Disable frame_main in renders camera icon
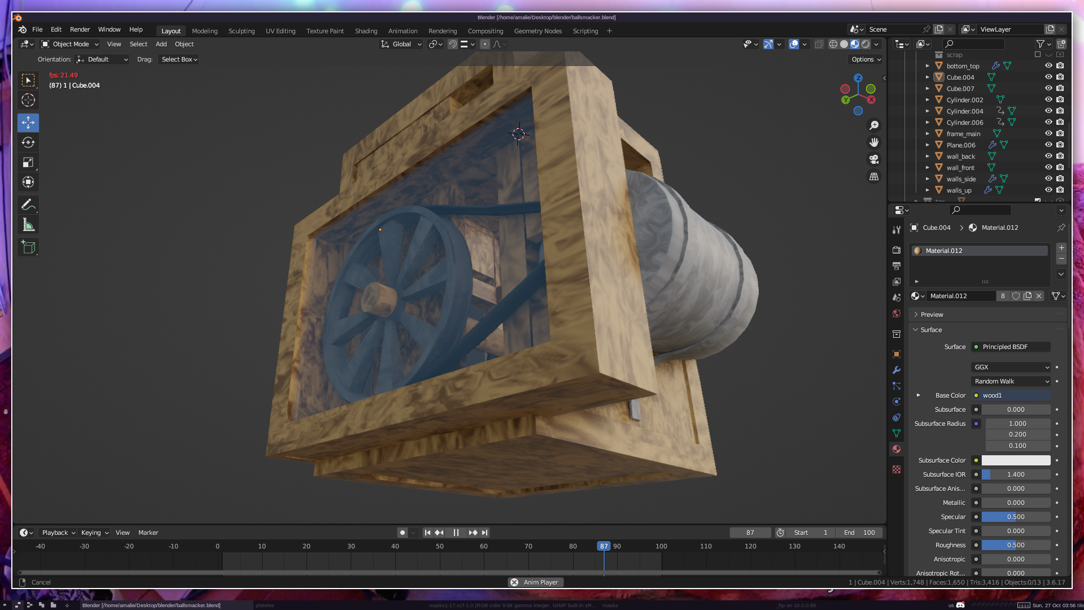 tap(1060, 134)
